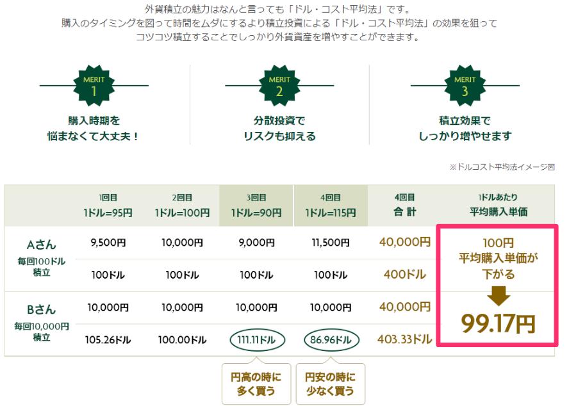Click the 積立効果でしっかり増やせます heading
This screenshot has width=569, height=406.
(x=465, y=129)
